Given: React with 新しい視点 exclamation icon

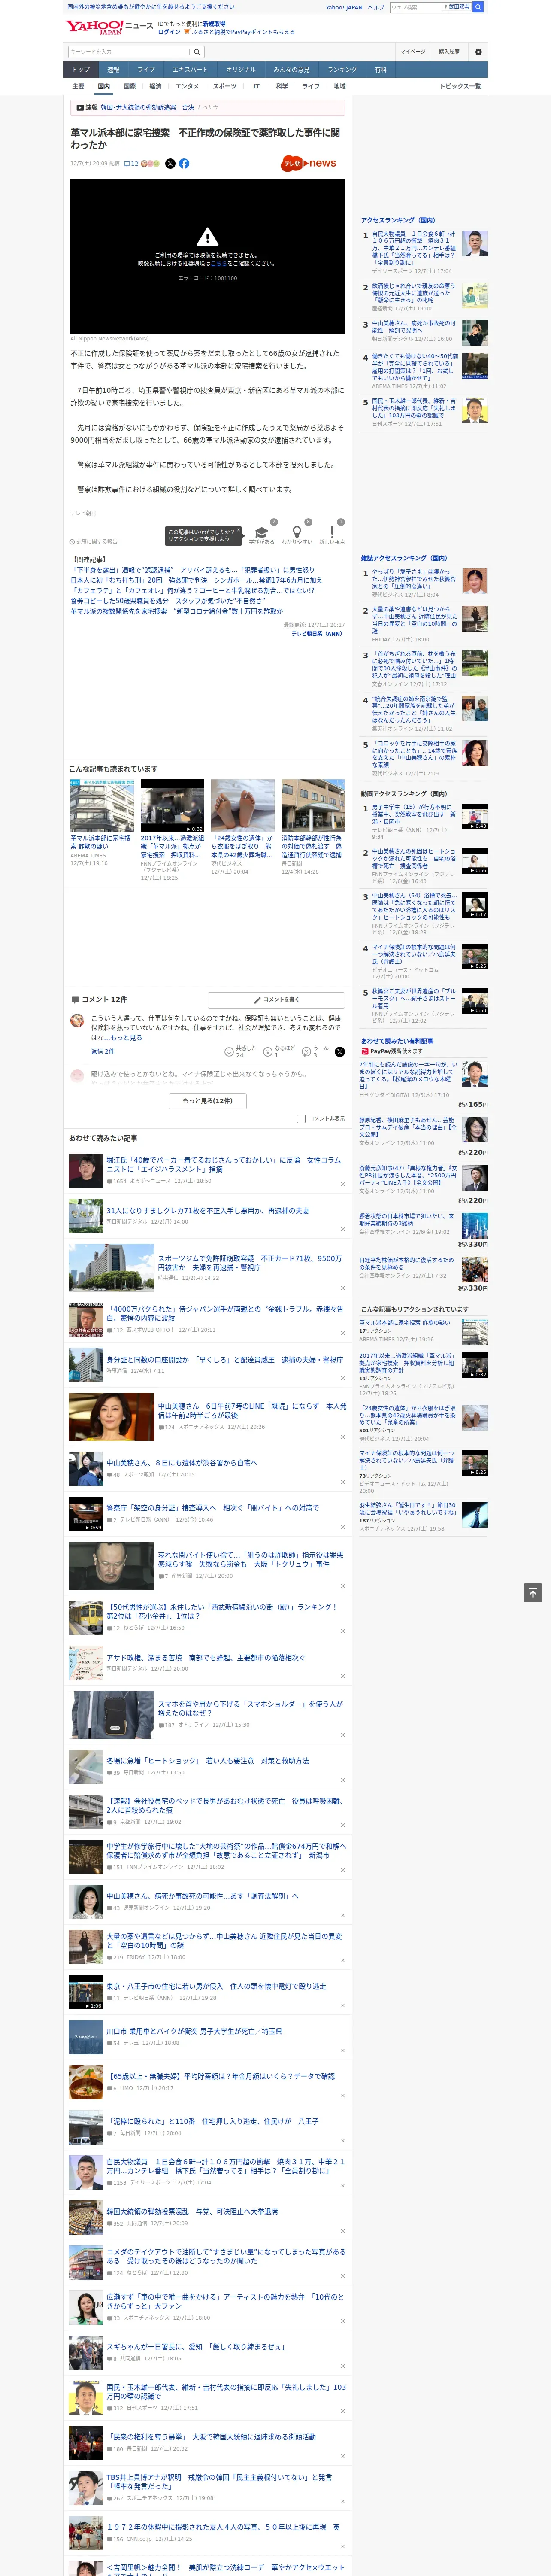Looking at the screenshot, I should (x=332, y=532).
